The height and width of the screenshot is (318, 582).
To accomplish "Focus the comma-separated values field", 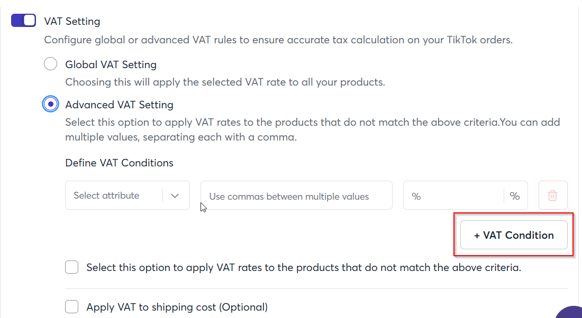I will [x=296, y=195].
